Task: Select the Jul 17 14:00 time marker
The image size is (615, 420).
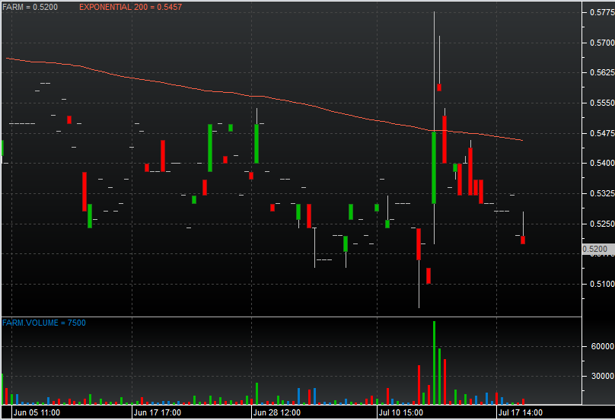Action: point(521,412)
